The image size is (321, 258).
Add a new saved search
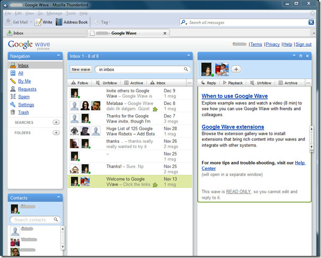tap(56, 122)
